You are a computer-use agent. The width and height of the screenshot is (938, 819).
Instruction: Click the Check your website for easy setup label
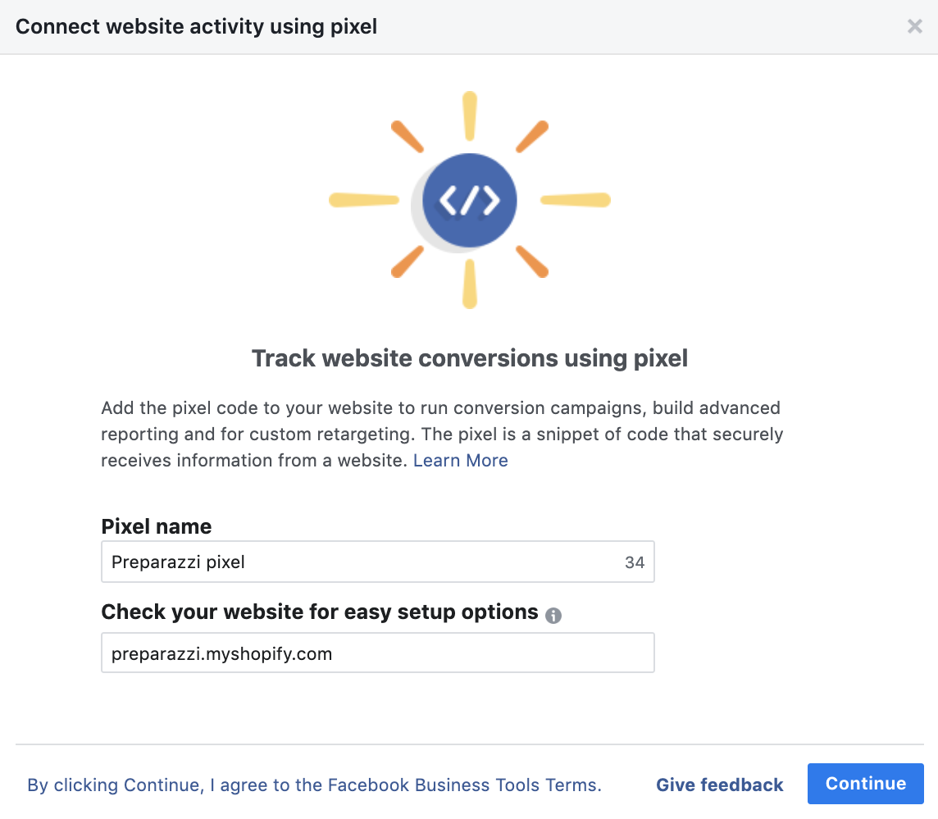[320, 612]
